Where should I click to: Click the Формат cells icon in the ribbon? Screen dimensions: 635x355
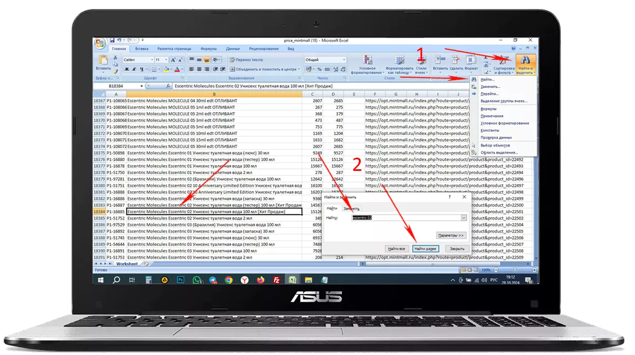(x=471, y=60)
